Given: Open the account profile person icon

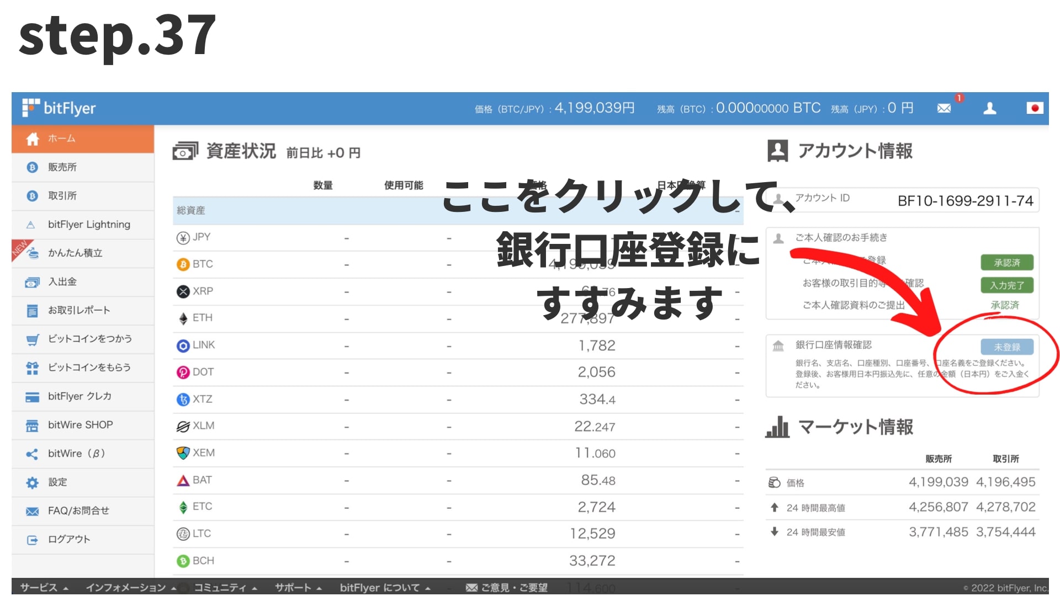Looking at the screenshot, I should pyautogui.click(x=990, y=108).
